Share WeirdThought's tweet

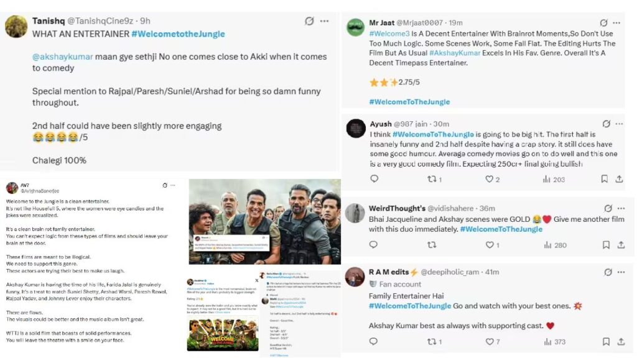(x=621, y=245)
